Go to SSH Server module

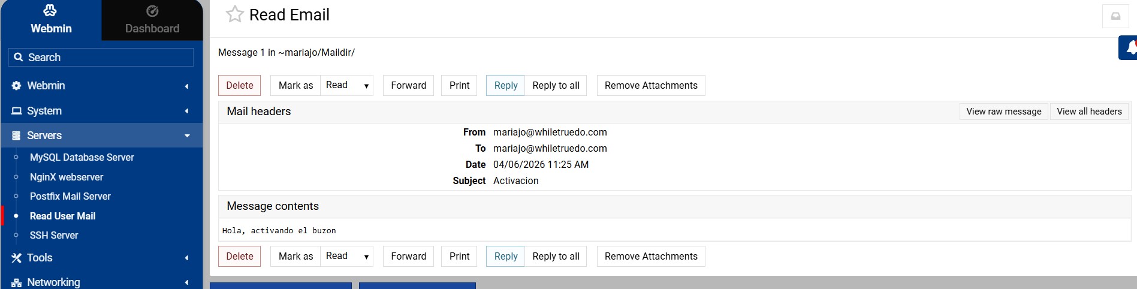[x=54, y=236]
